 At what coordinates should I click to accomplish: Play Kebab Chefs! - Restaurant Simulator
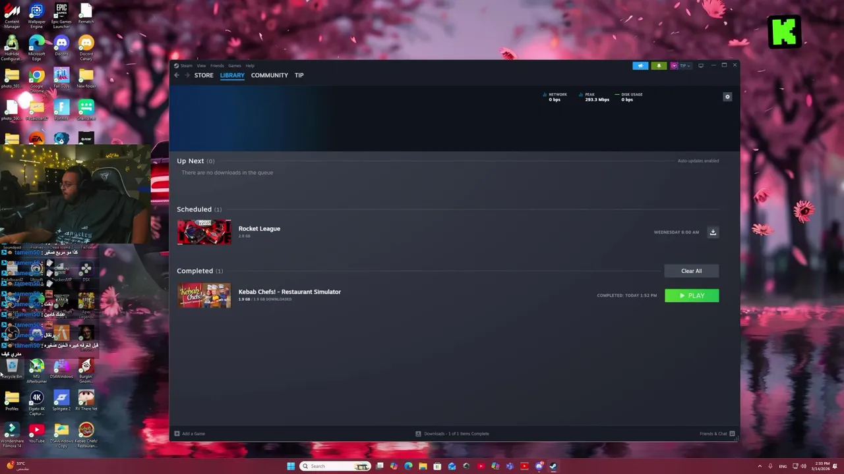pos(692,296)
